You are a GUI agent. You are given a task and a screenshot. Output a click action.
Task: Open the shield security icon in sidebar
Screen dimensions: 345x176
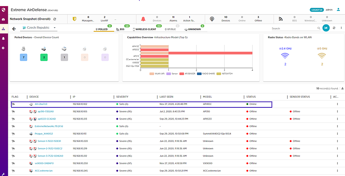tap(3, 10)
